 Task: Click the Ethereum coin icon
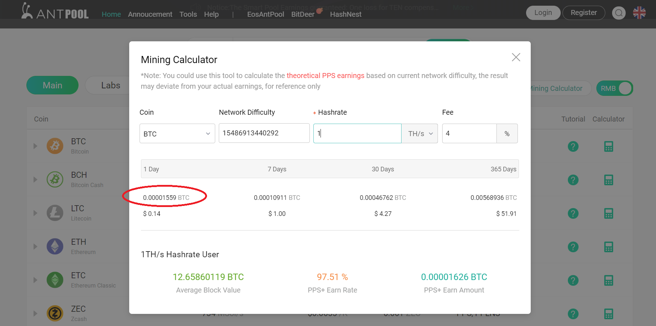(x=55, y=247)
